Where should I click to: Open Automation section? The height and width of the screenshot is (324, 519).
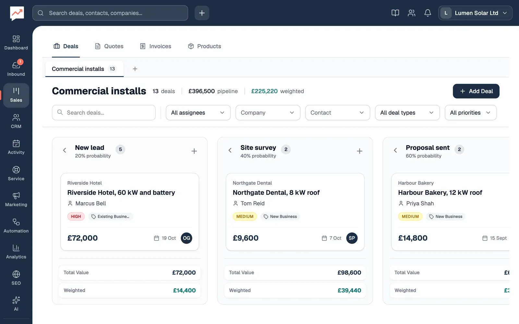(x=16, y=226)
